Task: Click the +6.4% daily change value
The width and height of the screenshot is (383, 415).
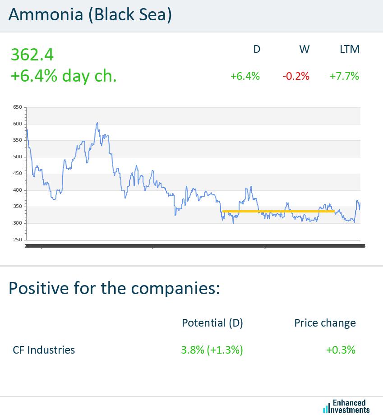Action: tap(245, 76)
